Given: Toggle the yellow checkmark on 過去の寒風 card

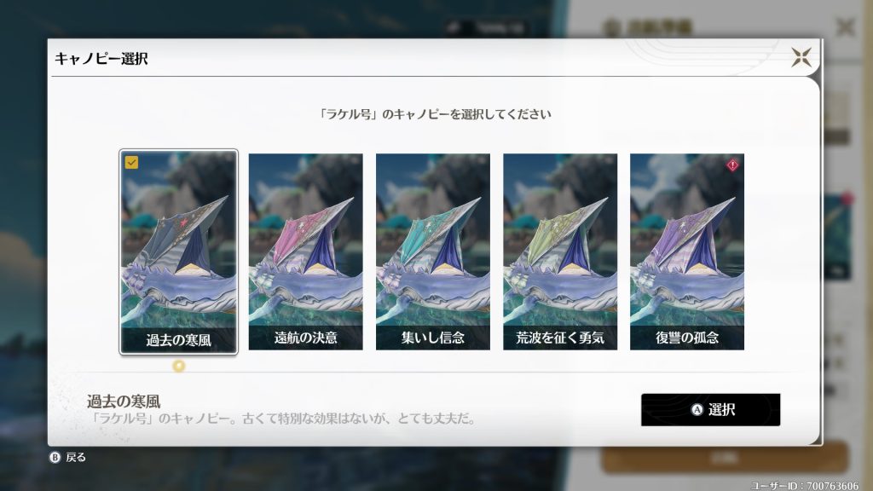Looking at the screenshot, I should coord(131,162).
